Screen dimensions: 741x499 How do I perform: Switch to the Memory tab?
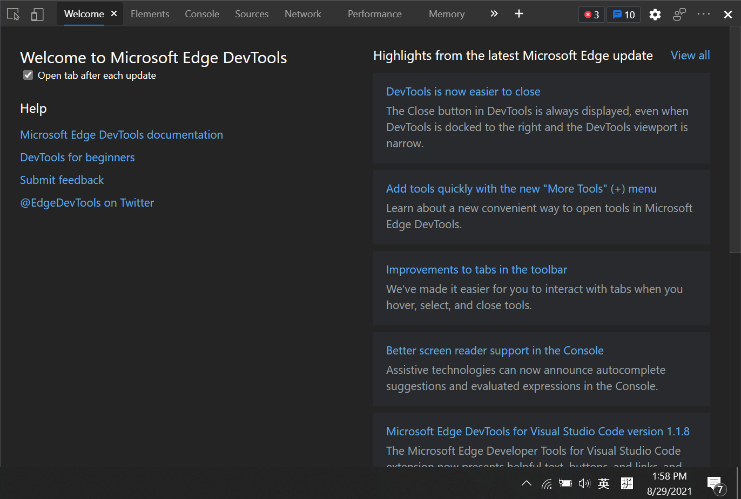(447, 14)
